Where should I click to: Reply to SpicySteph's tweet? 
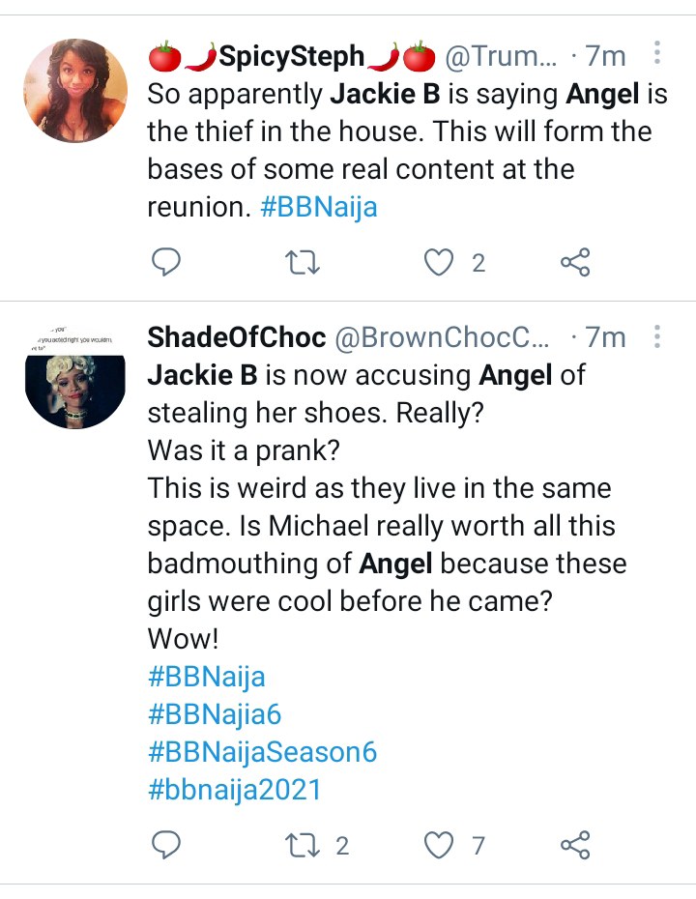(167, 262)
